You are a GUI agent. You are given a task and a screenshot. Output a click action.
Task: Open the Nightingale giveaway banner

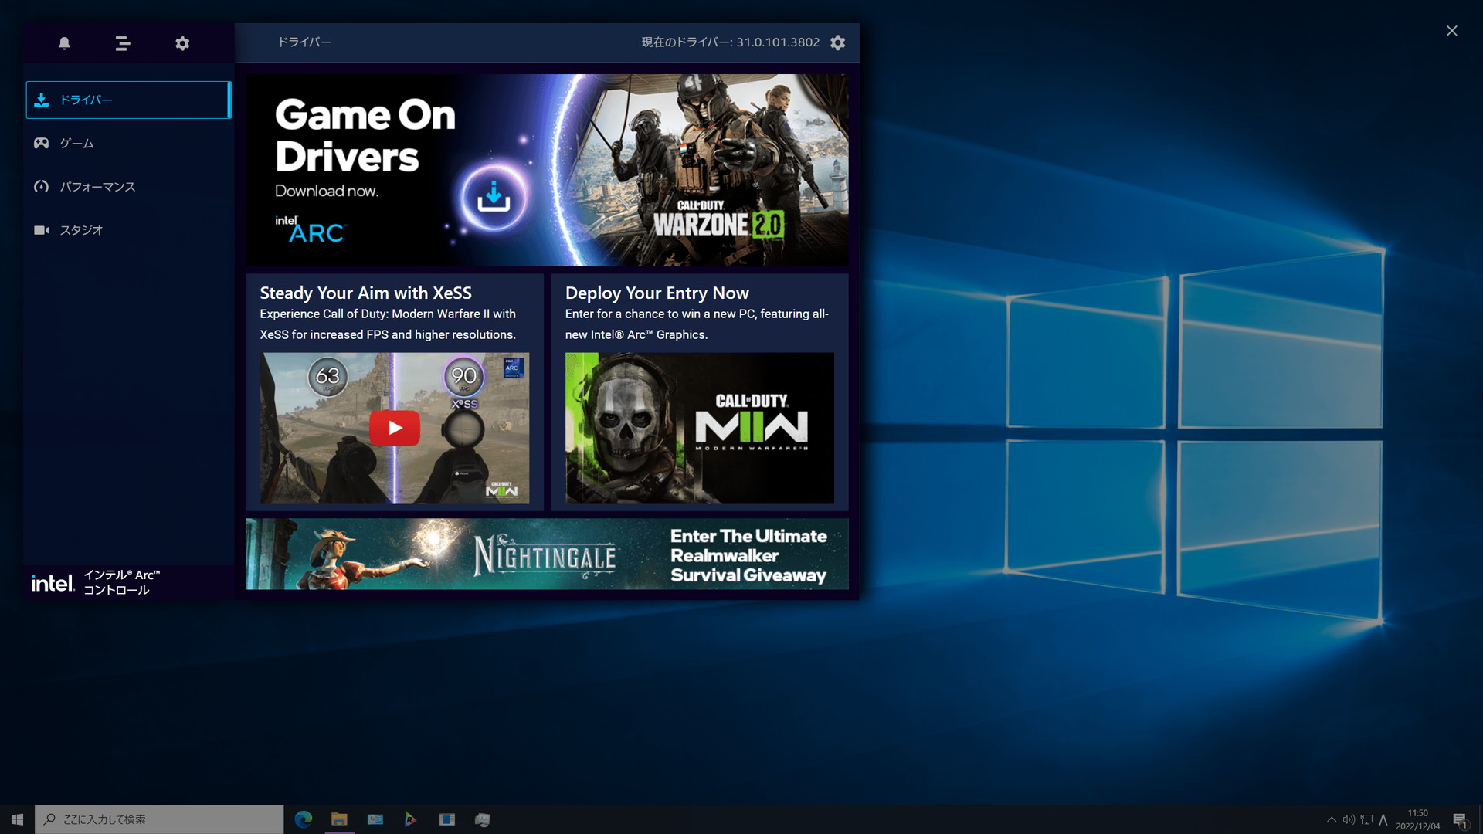coord(547,554)
